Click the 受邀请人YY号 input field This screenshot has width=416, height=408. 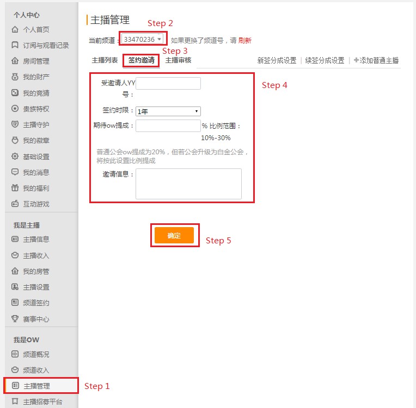pos(168,84)
